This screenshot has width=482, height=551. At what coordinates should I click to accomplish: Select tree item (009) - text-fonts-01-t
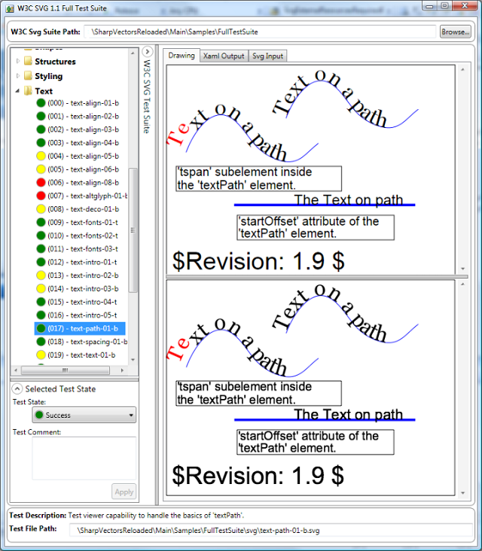(x=83, y=222)
